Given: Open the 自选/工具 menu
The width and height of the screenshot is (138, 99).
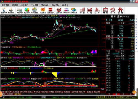Looking at the screenshot, I should coord(55,5).
